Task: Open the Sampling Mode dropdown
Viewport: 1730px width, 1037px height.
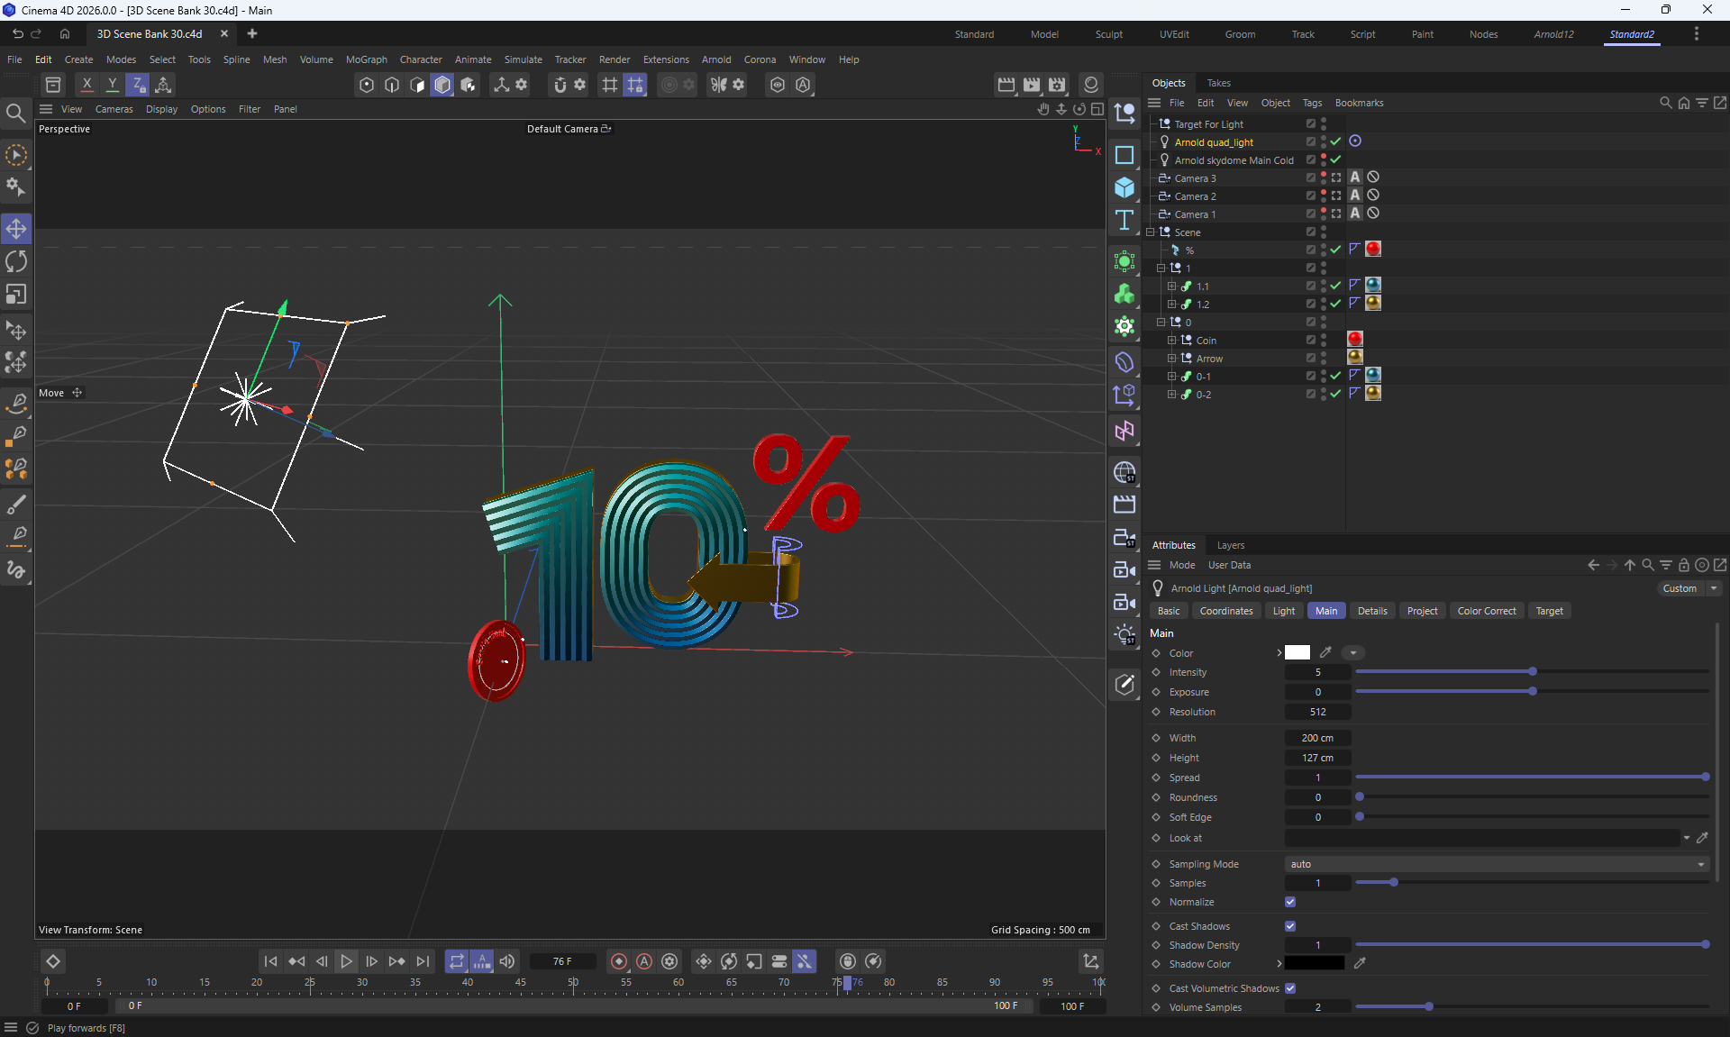Action: pyautogui.click(x=1496, y=864)
